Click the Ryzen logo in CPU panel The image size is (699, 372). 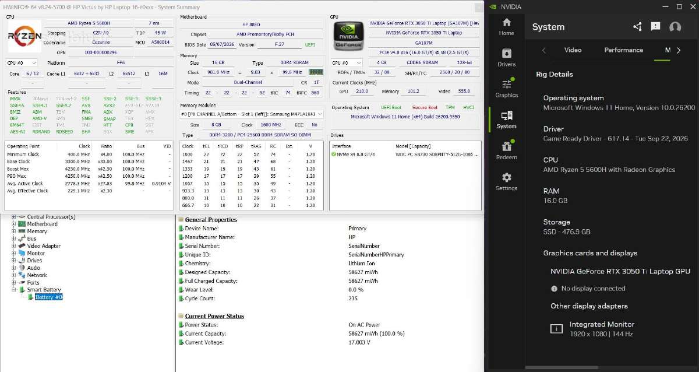[x=24, y=36]
